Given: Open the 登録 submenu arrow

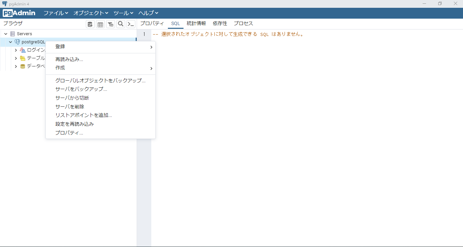Looking at the screenshot, I should pos(151,47).
